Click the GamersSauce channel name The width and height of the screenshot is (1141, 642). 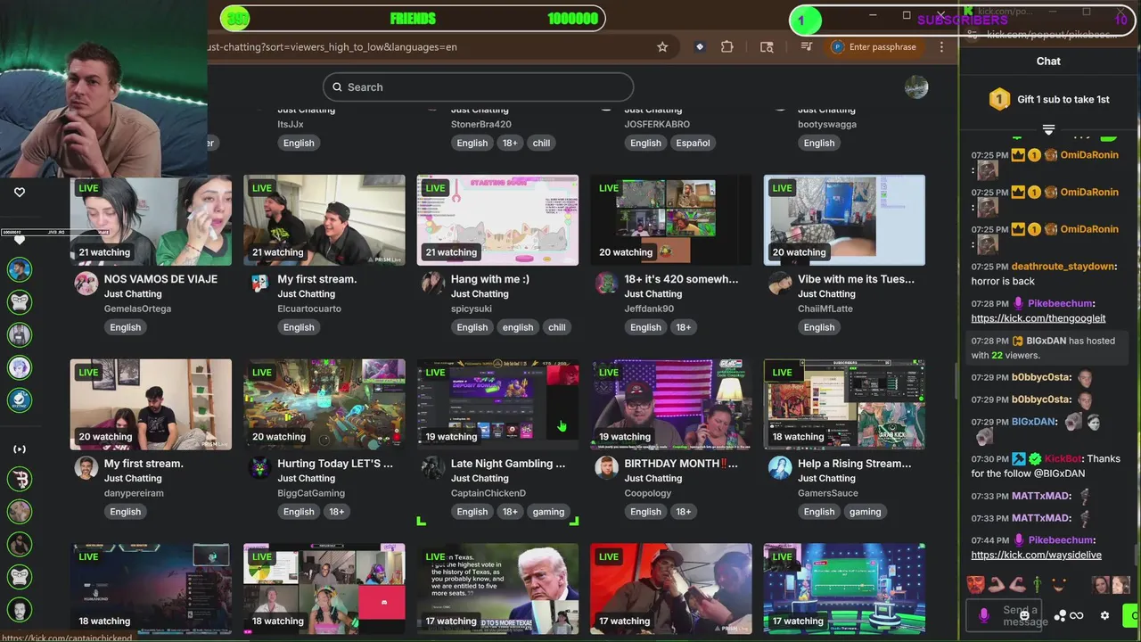pos(828,493)
